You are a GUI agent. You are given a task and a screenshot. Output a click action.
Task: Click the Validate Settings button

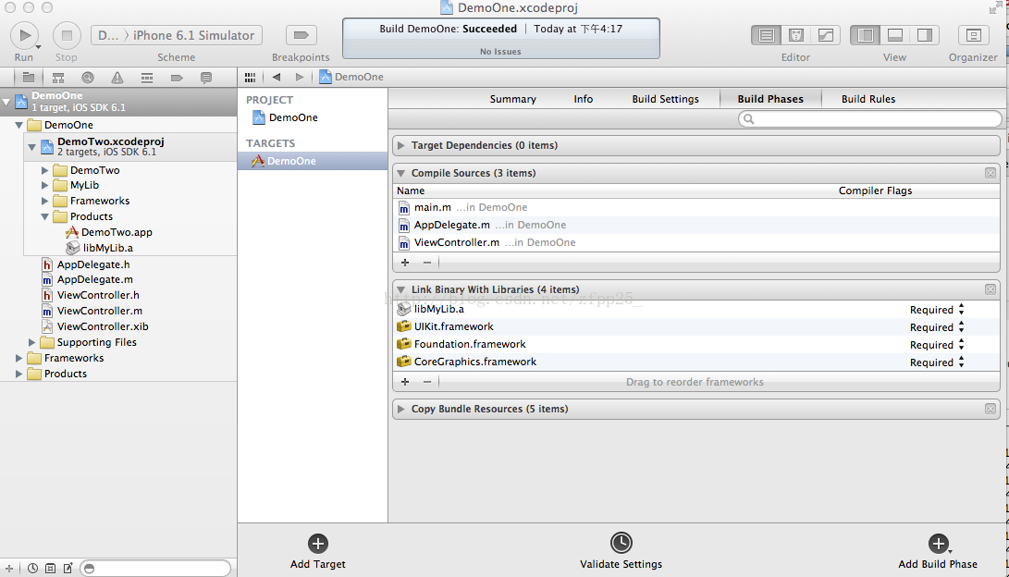click(621, 551)
